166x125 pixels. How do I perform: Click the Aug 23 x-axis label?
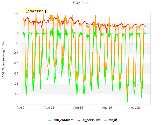pos(136,108)
